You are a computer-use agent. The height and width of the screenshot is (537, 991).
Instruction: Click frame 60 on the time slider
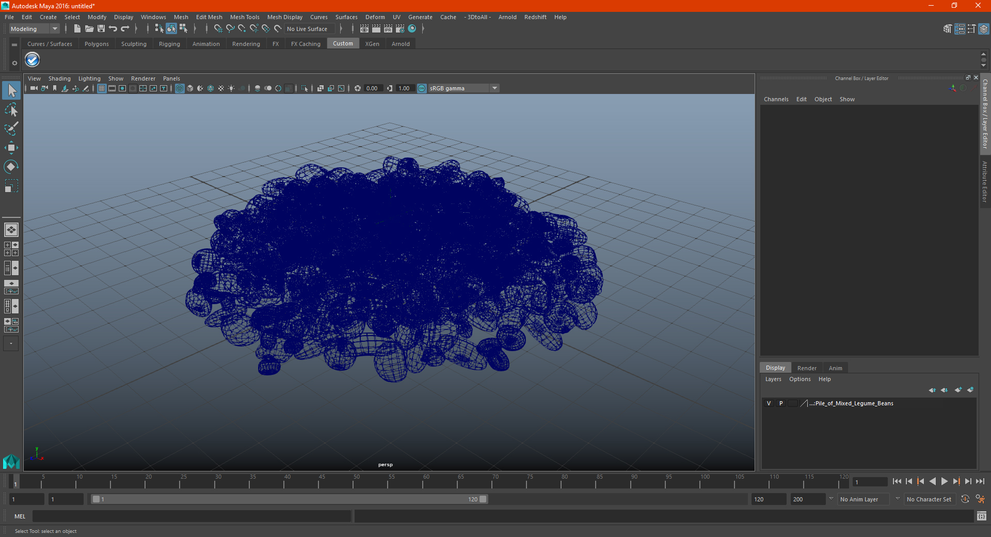coord(422,481)
